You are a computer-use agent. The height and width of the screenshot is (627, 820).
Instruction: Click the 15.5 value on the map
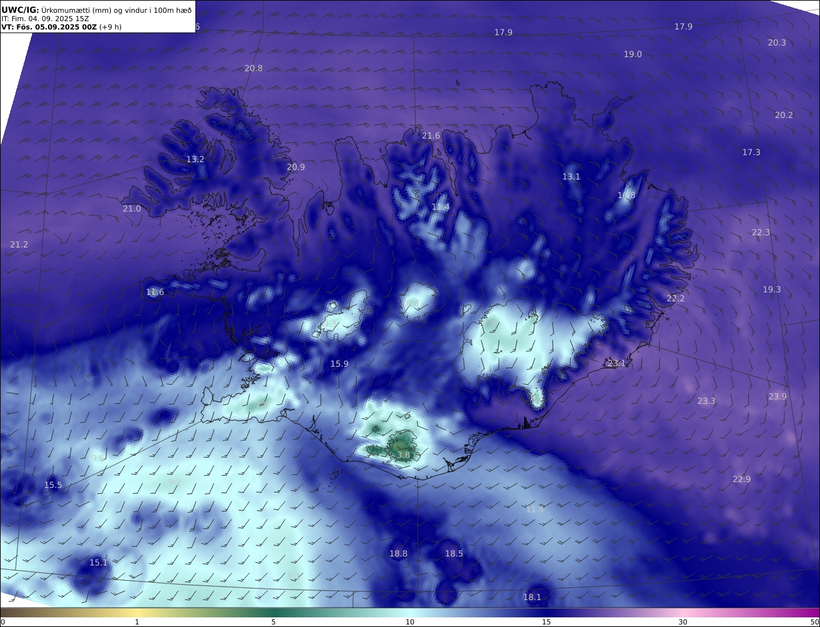coord(53,485)
